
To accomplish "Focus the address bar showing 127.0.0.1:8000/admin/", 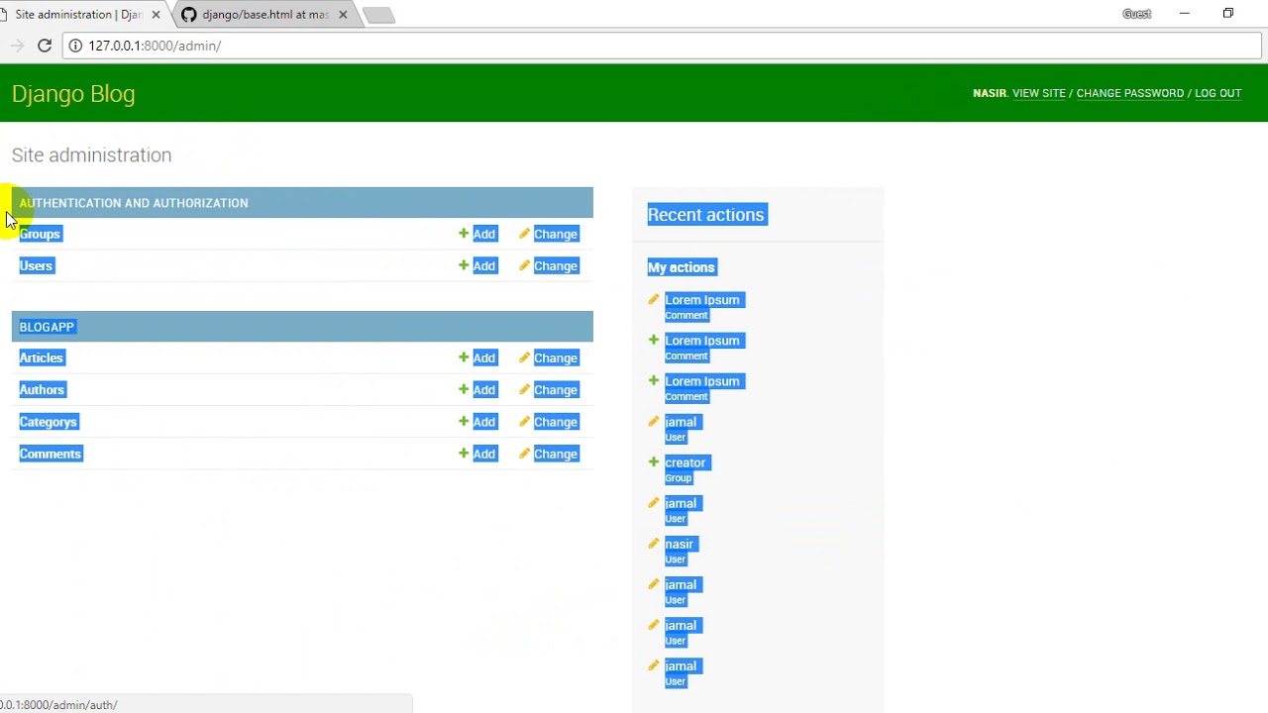I will tap(662, 46).
